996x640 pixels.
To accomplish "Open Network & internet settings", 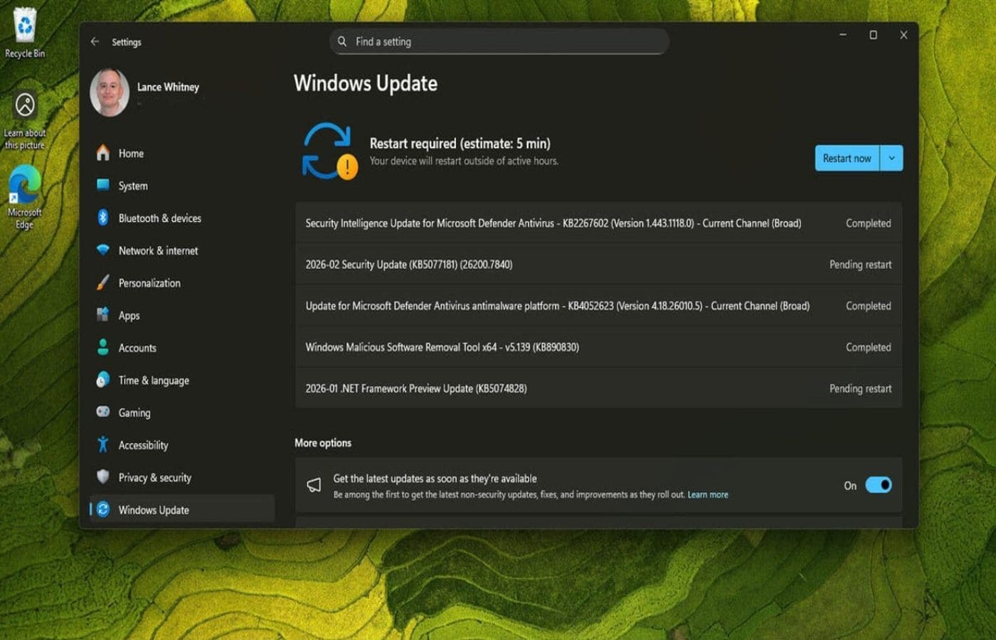I will (x=182, y=250).
